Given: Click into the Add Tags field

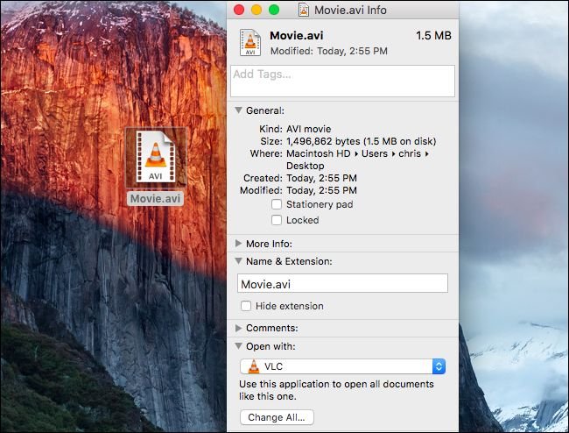Looking at the screenshot, I should tap(342, 81).
